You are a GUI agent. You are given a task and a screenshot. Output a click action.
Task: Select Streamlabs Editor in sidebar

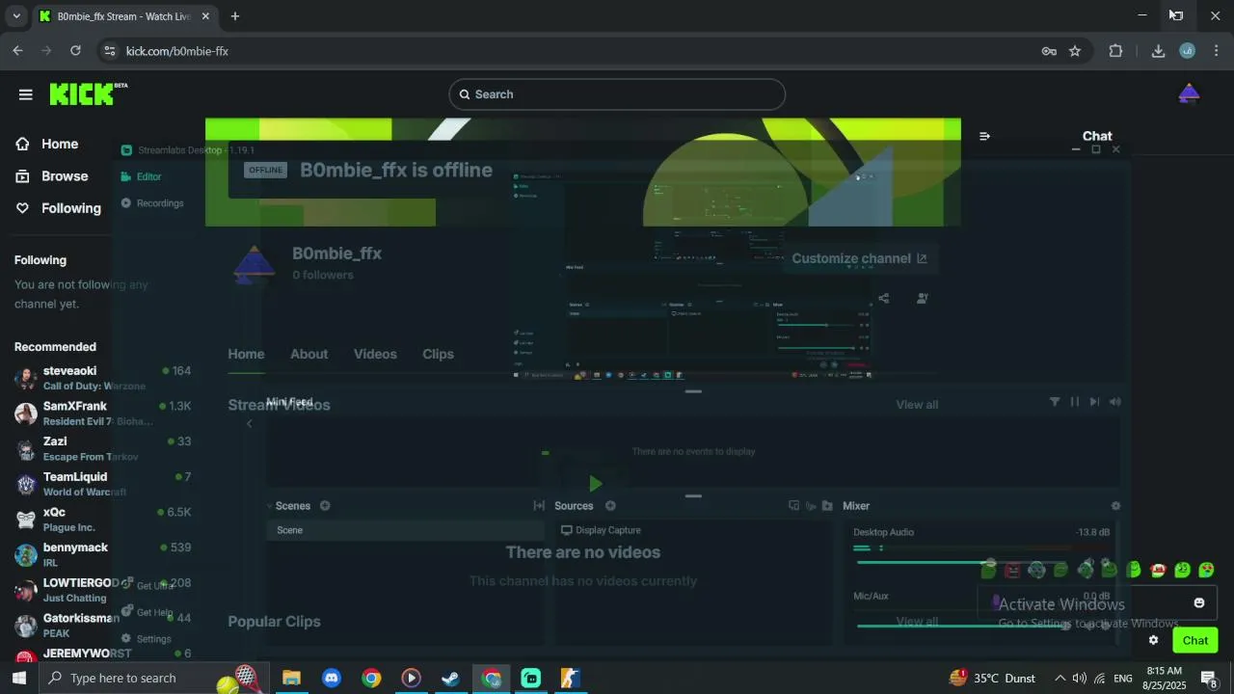click(141, 176)
